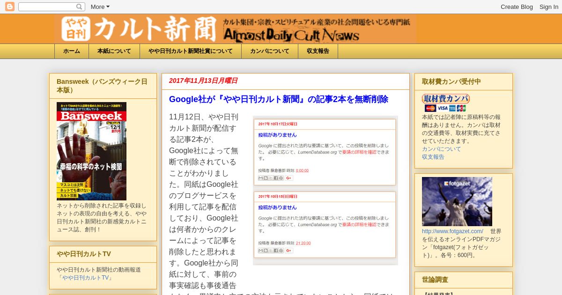Open the 収支報告 tab
562x295 pixels.
coord(318,51)
